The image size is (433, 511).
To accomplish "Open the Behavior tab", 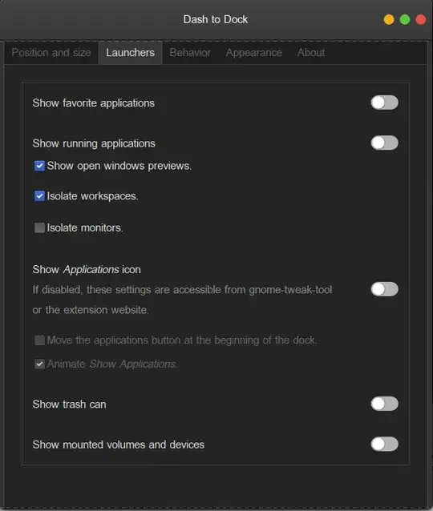I will pyautogui.click(x=190, y=53).
